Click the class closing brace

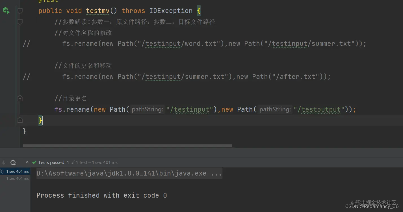[x=24, y=131]
